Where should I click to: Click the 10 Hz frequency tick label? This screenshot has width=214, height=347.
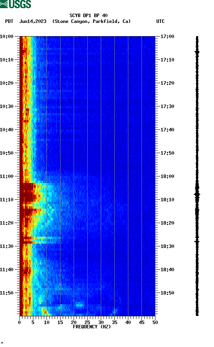point(47,323)
